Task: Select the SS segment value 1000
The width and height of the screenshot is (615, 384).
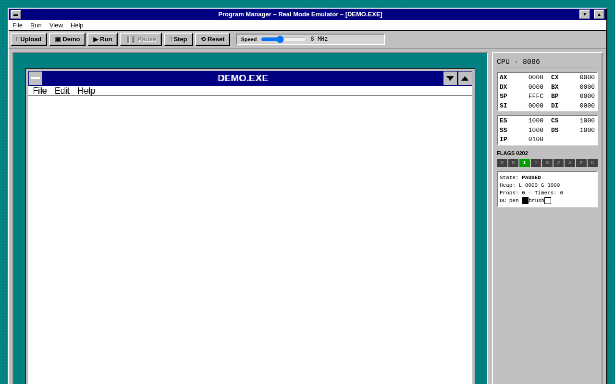Action: coord(536,131)
